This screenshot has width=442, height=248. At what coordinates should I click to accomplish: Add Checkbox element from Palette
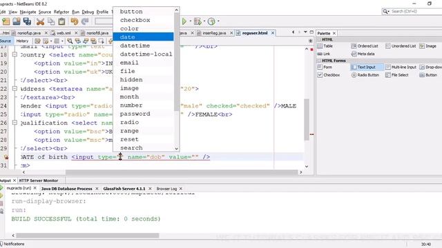pos(329,75)
